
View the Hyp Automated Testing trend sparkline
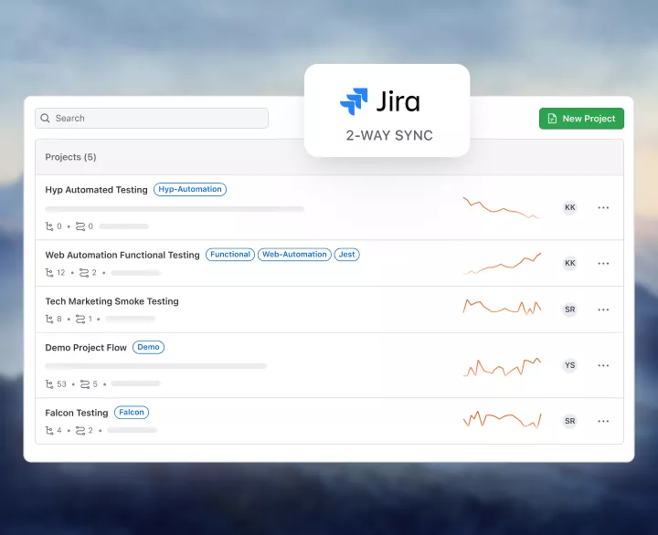[x=503, y=207]
